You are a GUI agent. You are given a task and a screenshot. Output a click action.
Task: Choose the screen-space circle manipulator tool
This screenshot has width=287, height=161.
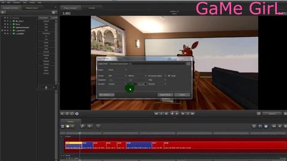pos(77,114)
